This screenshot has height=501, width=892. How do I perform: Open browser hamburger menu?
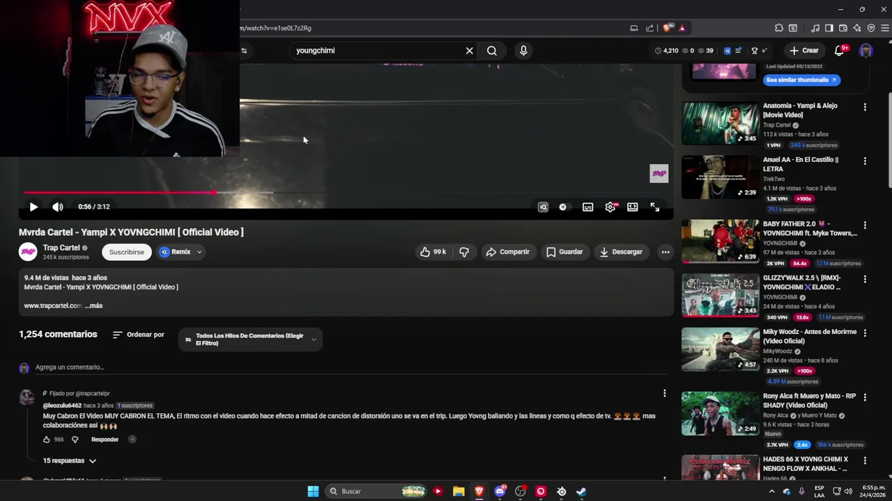[885, 28]
